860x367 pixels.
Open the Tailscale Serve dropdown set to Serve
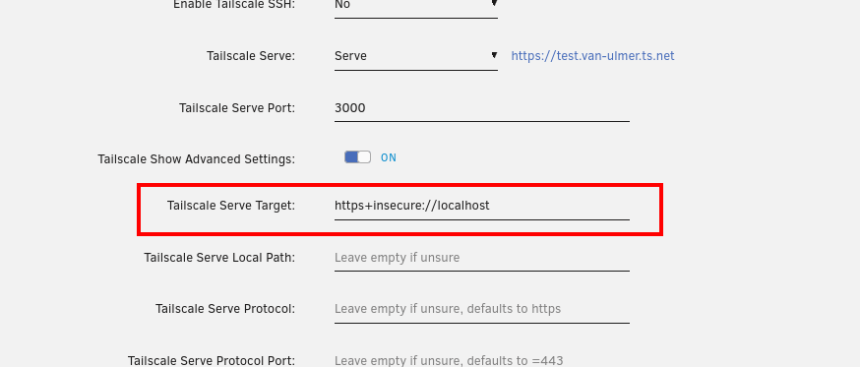click(416, 56)
